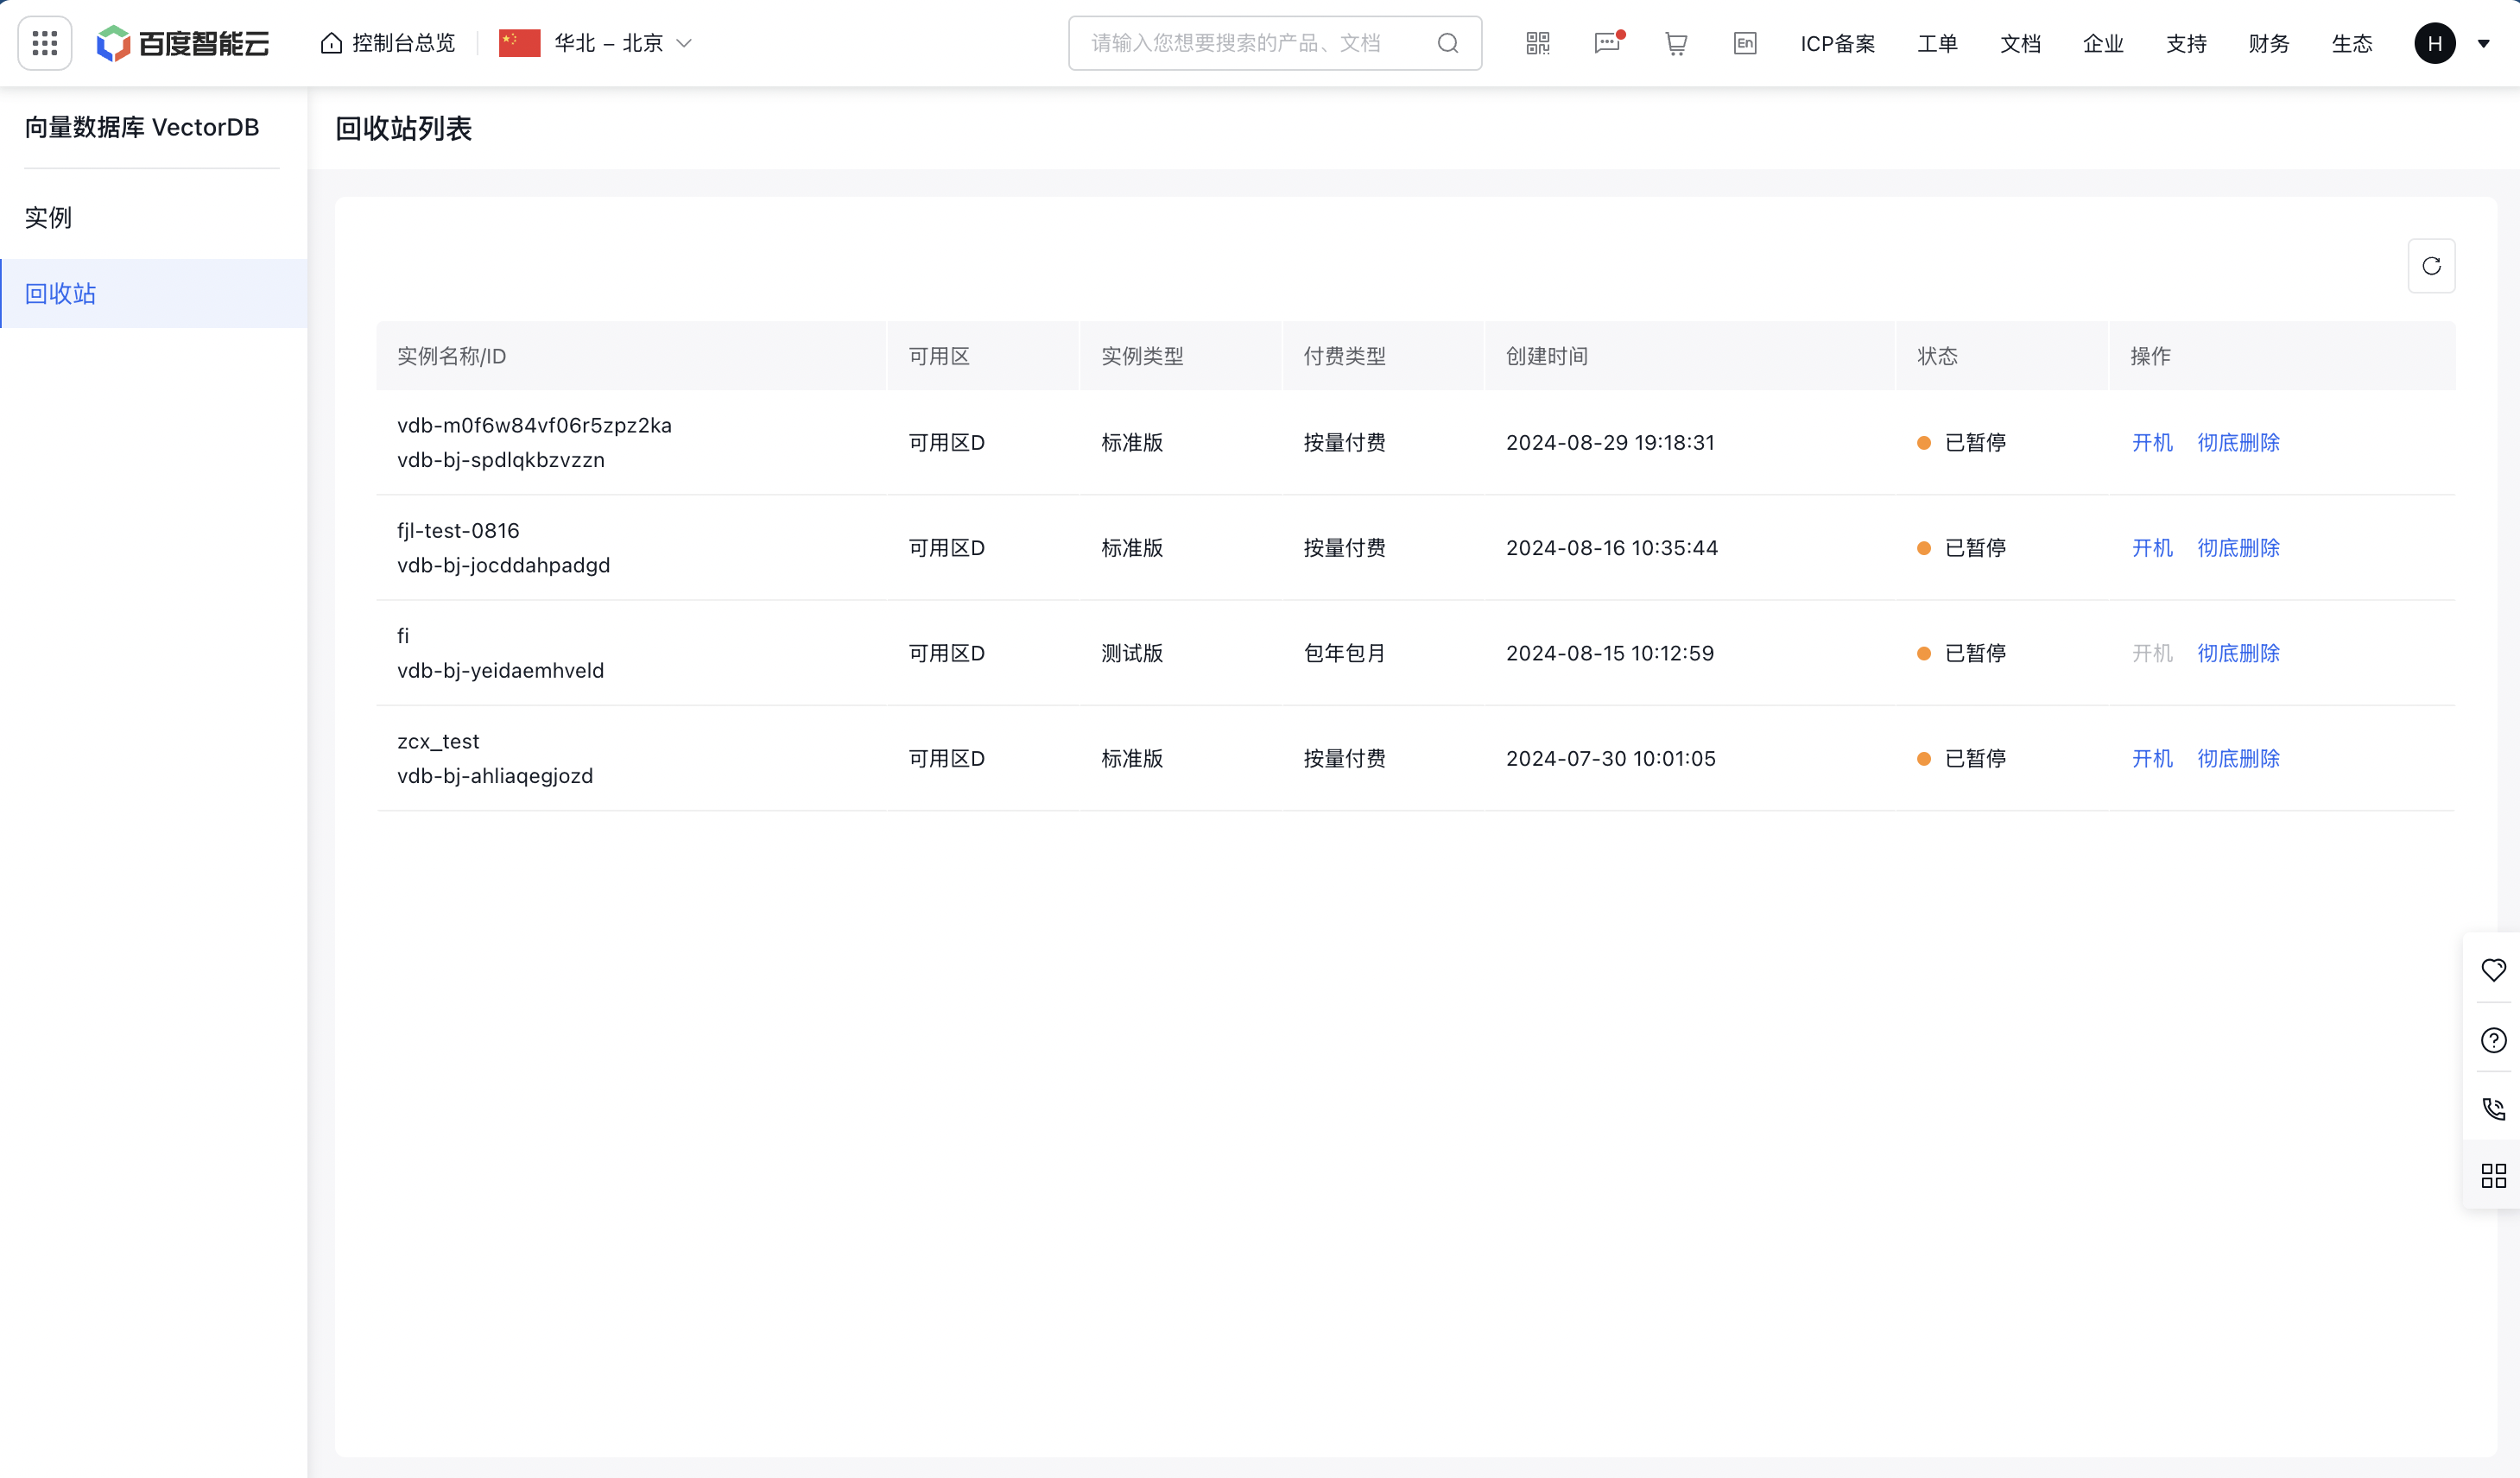Refresh the recycle bin list
The height and width of the screenshot is (1478, 2520).
[x=2431, y=265]
